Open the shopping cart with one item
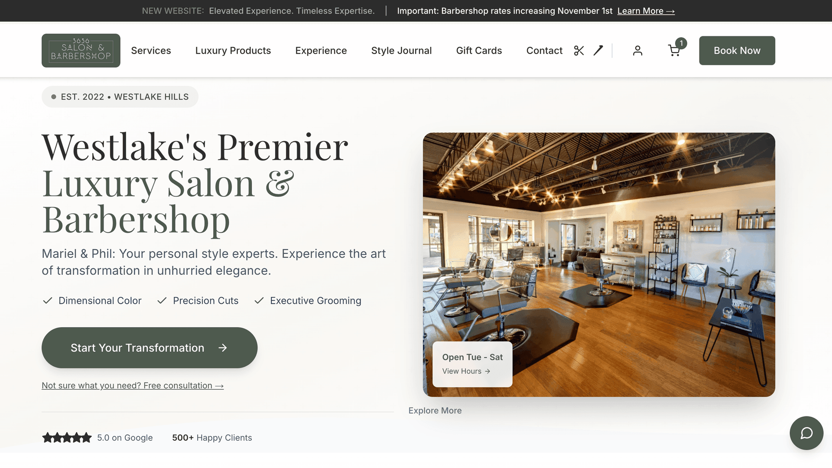This screenshot has width=832, height=468. click(x=674, y=51)
